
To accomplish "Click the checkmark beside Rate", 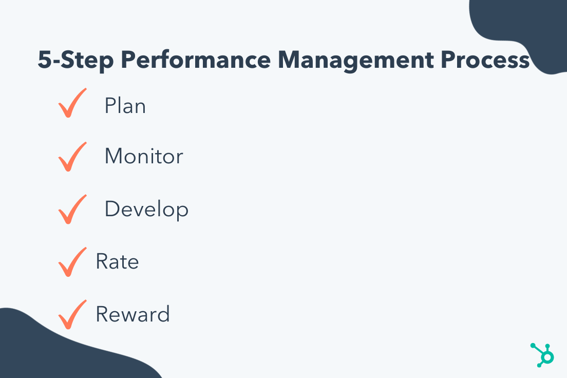I will (x=72, y=262).
